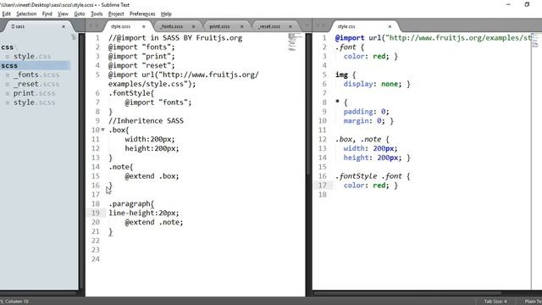Open _fonts.scss file in sidebar

click(36, 75)
